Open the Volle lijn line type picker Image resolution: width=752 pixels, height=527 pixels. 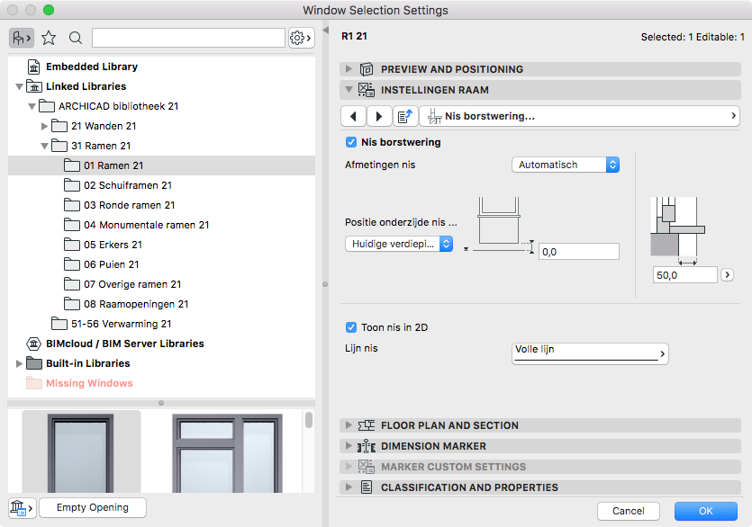point(590,353)
